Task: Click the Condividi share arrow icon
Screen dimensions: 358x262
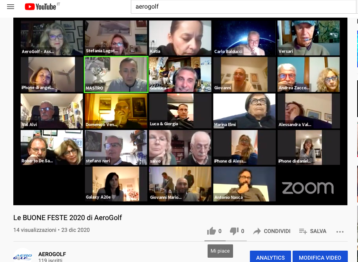Action: [257, 231]
